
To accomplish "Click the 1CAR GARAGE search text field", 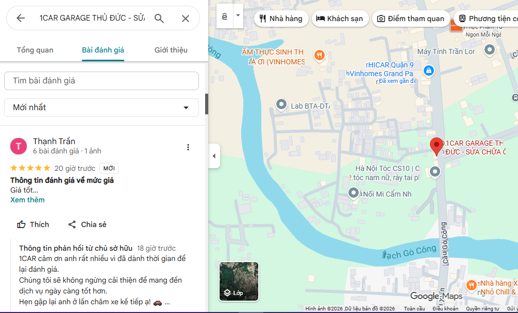I will 92,18.
